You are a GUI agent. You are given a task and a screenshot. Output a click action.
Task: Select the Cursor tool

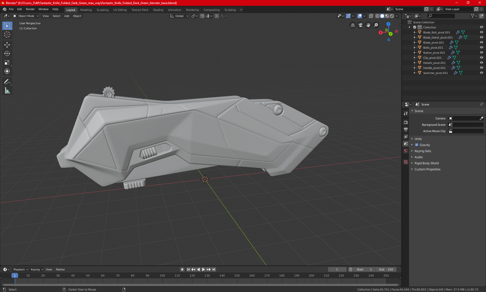point(7,35)
